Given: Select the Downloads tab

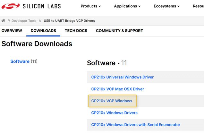Looking at the screenshot, I should pyautogui.click(x=43, y=31).
